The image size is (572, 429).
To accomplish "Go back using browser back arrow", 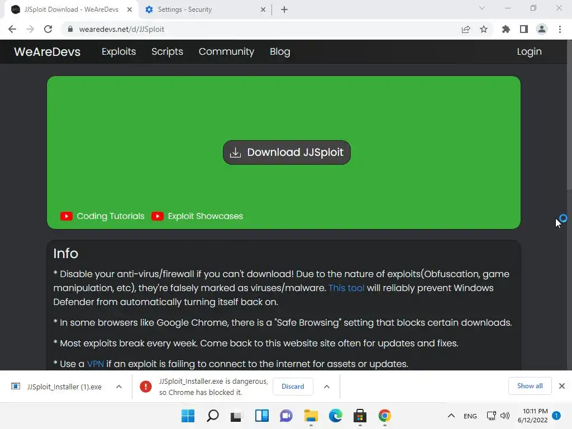I will tap(12, 29).
